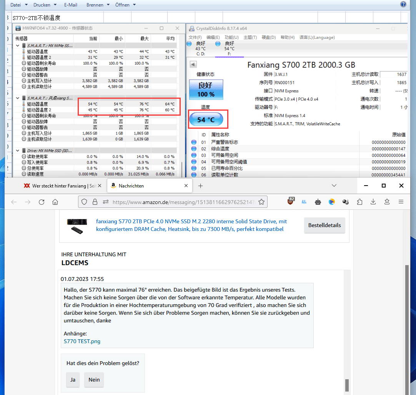Open the 硬盘(D) menu in CrystalDiskInfo
The width and height of the screenshot is (416, 395).
(x=269, y=37)
